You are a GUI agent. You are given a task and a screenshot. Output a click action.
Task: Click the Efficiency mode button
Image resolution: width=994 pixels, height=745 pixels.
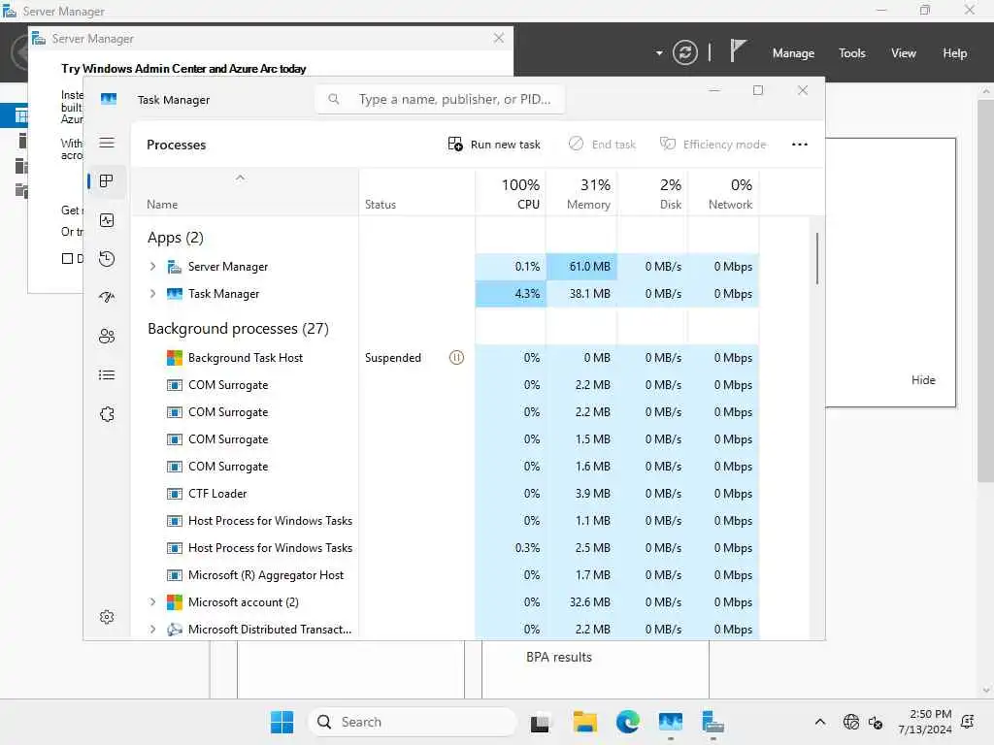click(x=712, y=145)
